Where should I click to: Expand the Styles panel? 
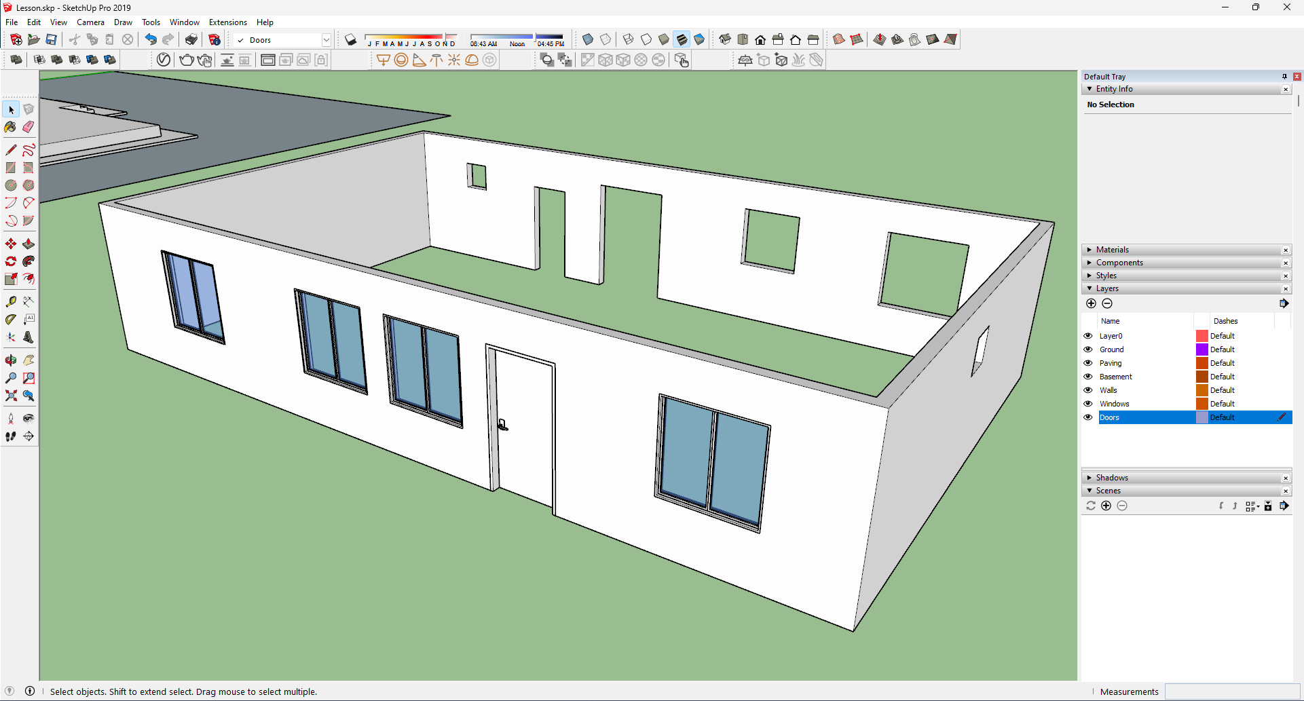(x=1089, y=276)
